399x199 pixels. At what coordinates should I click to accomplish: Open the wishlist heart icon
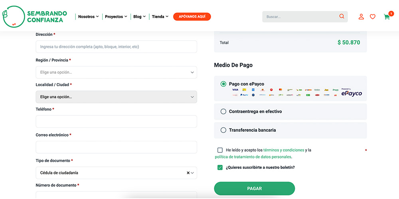point(373,17)
